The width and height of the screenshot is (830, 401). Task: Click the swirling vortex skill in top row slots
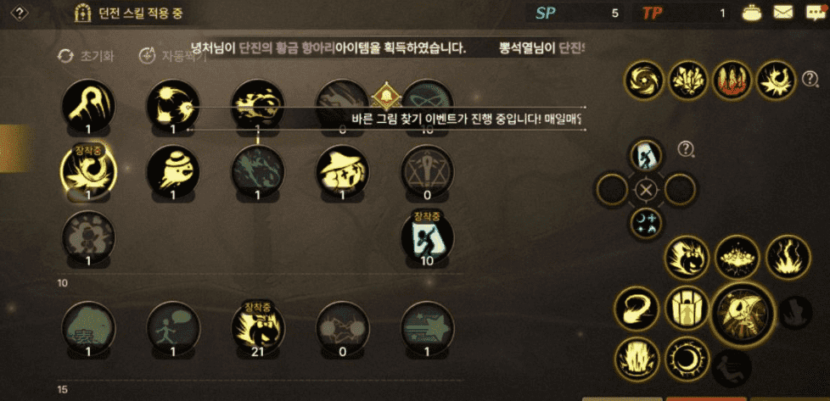coord(644,81)
